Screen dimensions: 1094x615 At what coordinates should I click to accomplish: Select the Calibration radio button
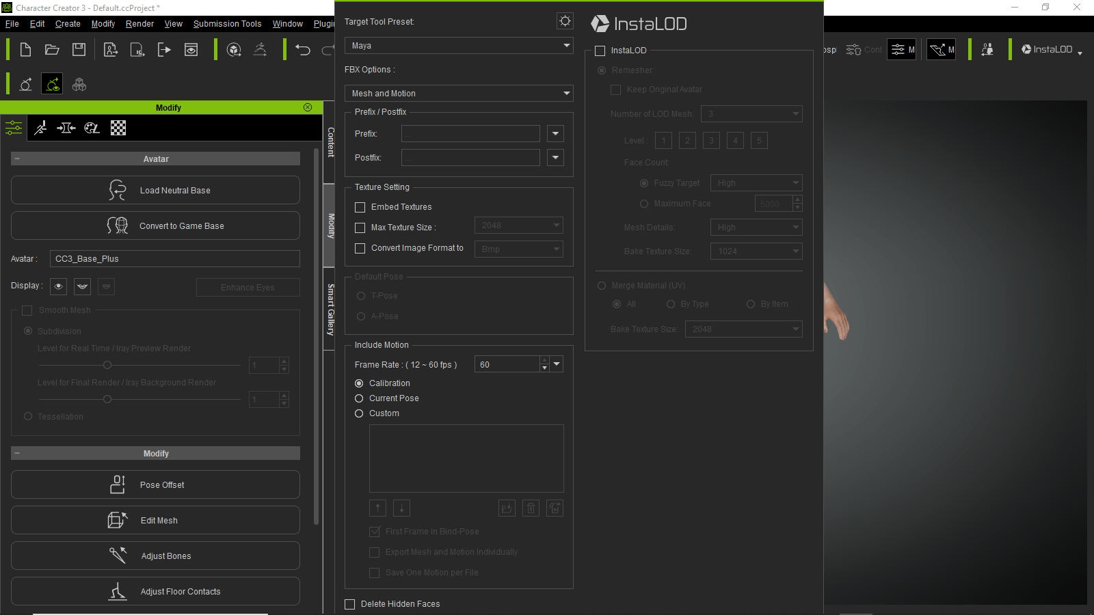coord(359,383)
